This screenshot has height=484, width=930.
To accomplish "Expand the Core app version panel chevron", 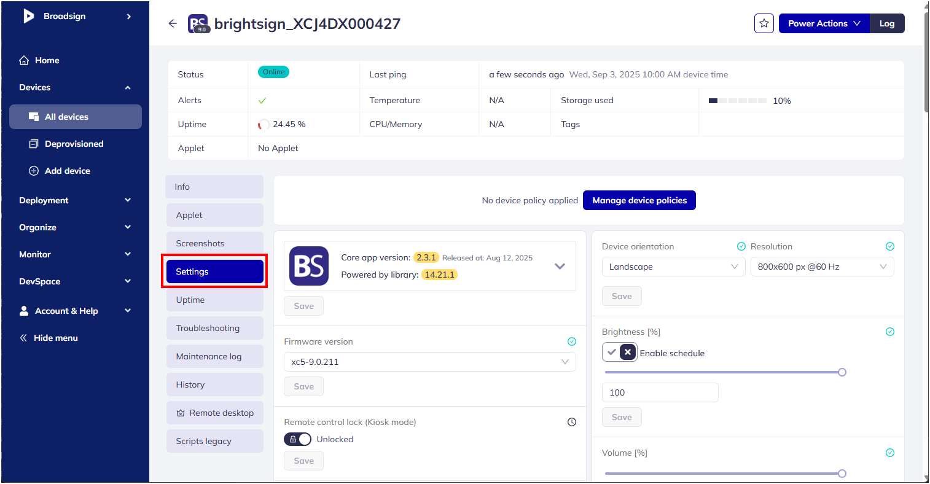I will click(560, 267).
